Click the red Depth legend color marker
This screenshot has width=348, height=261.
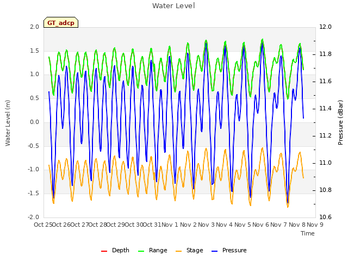(x=104, y=251)
